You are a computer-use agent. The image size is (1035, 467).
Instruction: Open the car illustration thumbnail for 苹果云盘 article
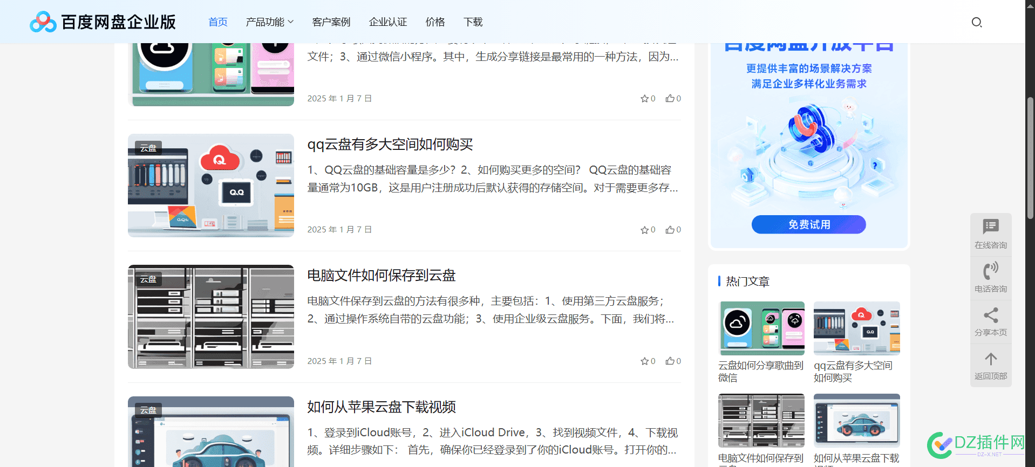(x=211, y=431)
